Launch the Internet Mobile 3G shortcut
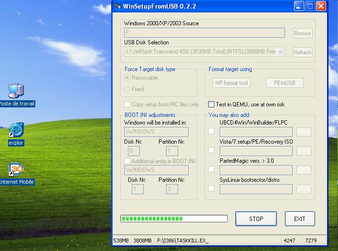Image resolution: width=338 pixels, height=251 pixels. (x=17, y=174)
